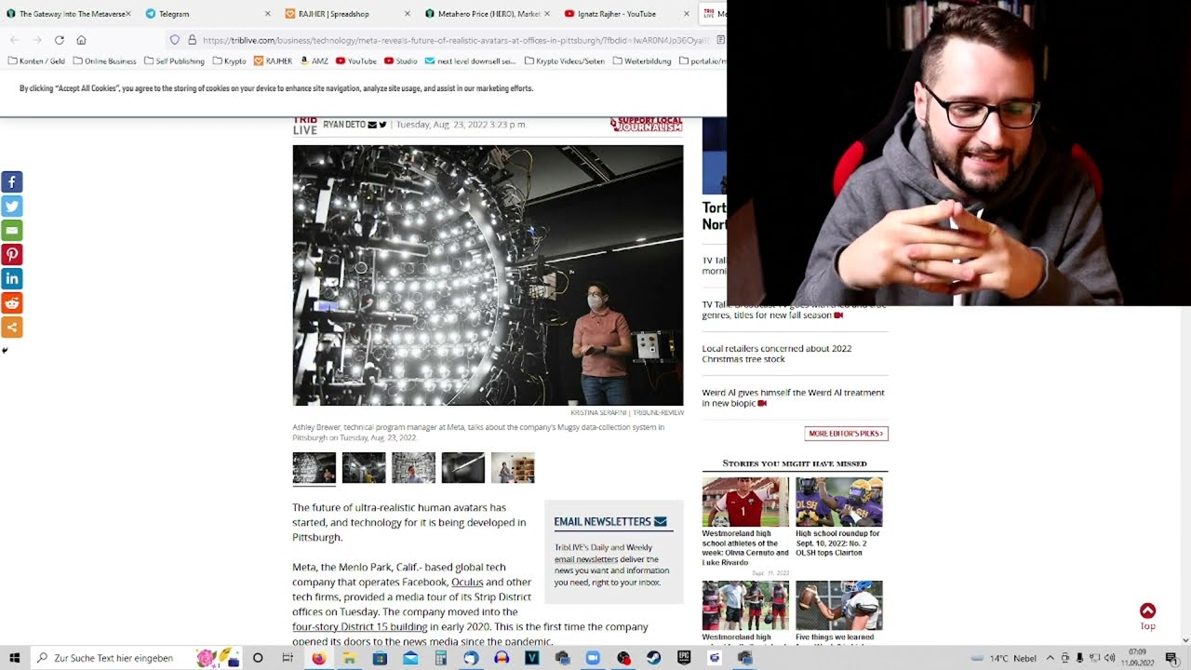The height and width of the screenshot is (670, 1191).
Task: Select second gallery thumbnail below photo
Action: (364, 468)
